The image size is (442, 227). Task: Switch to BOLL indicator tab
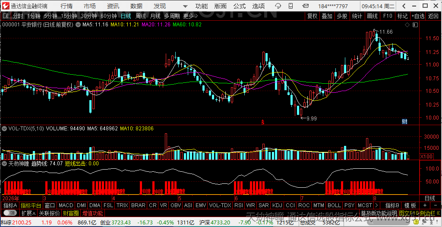click(335, 205)
